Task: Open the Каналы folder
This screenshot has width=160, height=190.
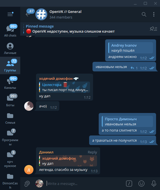Action: click(x=10, y=83)
